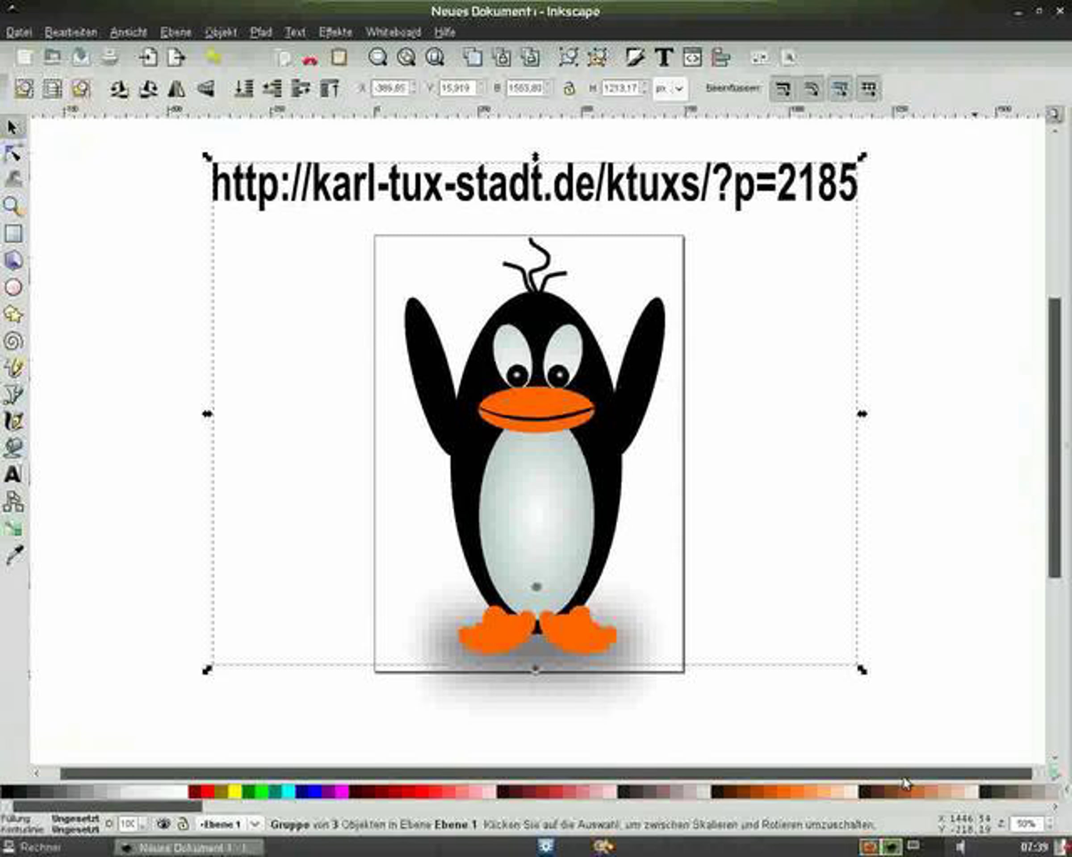Open the Whiteboard menu

pos(394,32)
